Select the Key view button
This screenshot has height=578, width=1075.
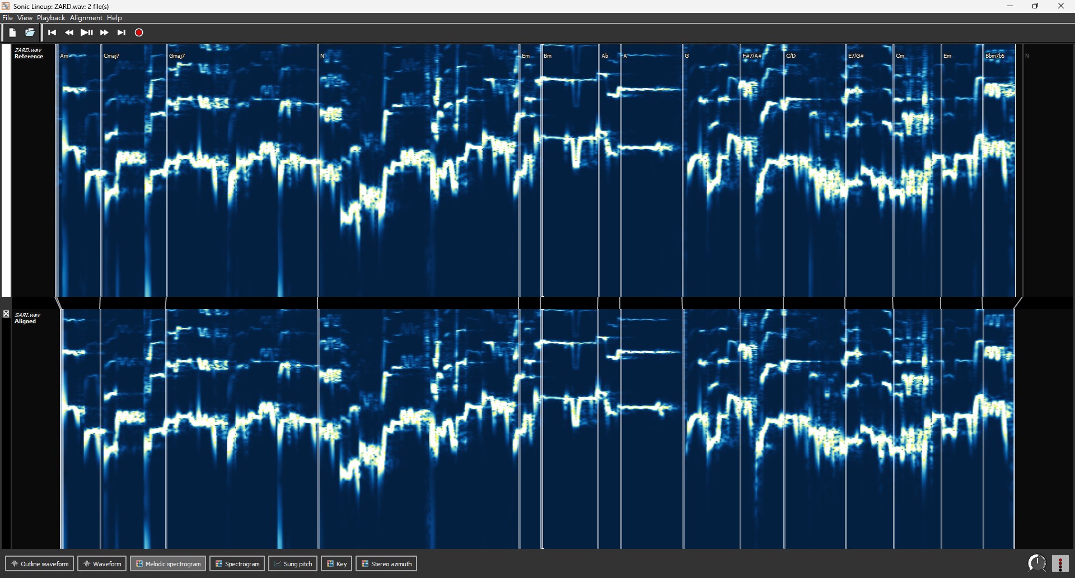coord(336,564)
